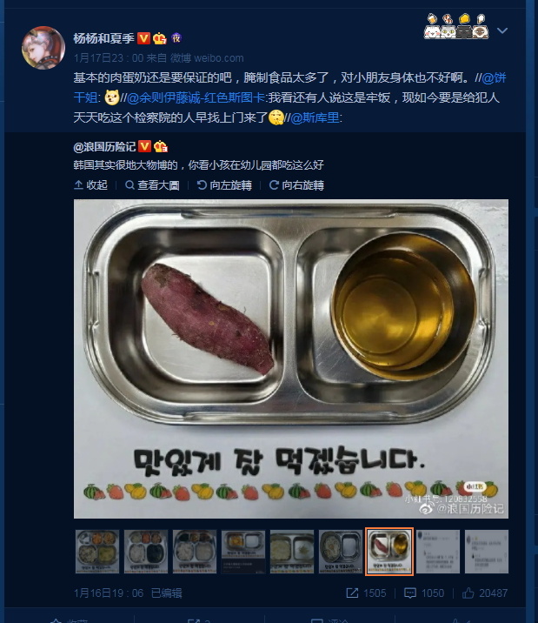
Task: Open the @斯库里 mention link
Action: [315, 117]
